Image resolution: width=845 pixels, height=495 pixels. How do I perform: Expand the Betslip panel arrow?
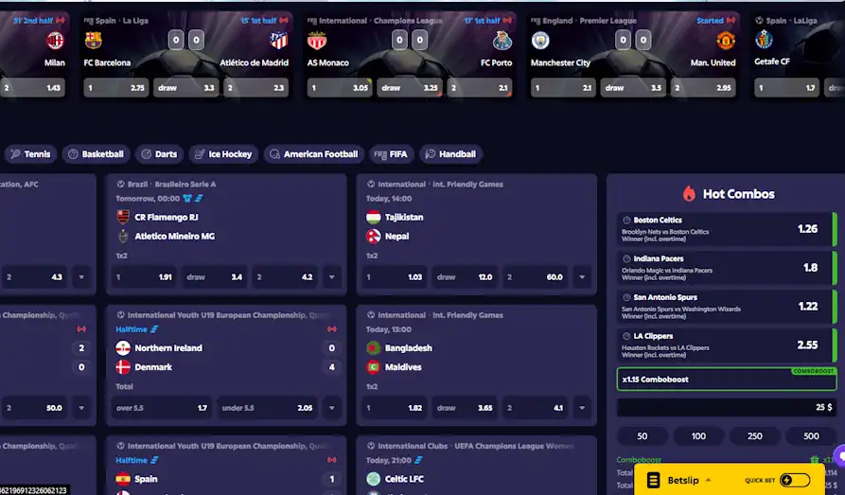(708, 480)
